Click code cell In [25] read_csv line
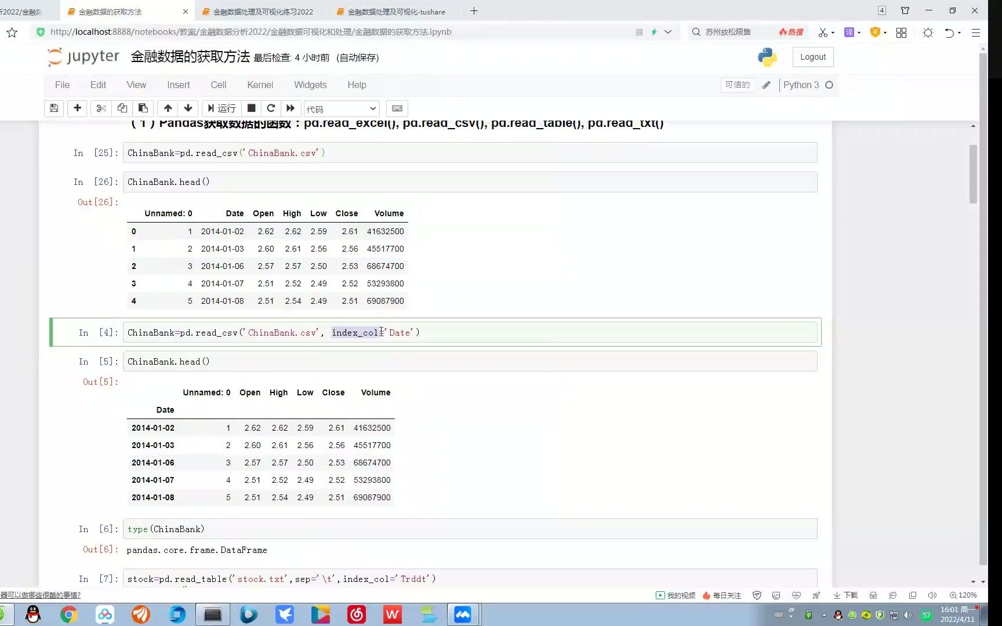The height and width of the screenshot is (626, 1002). 470,152
